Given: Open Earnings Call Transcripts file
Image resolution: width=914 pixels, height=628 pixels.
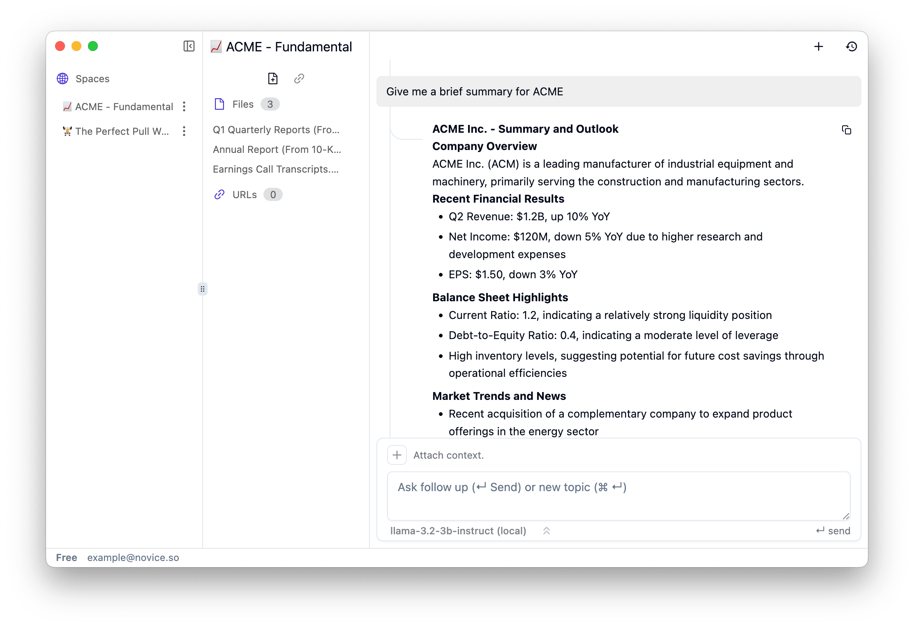Looking at the screenshot, I should pos(276,169).
